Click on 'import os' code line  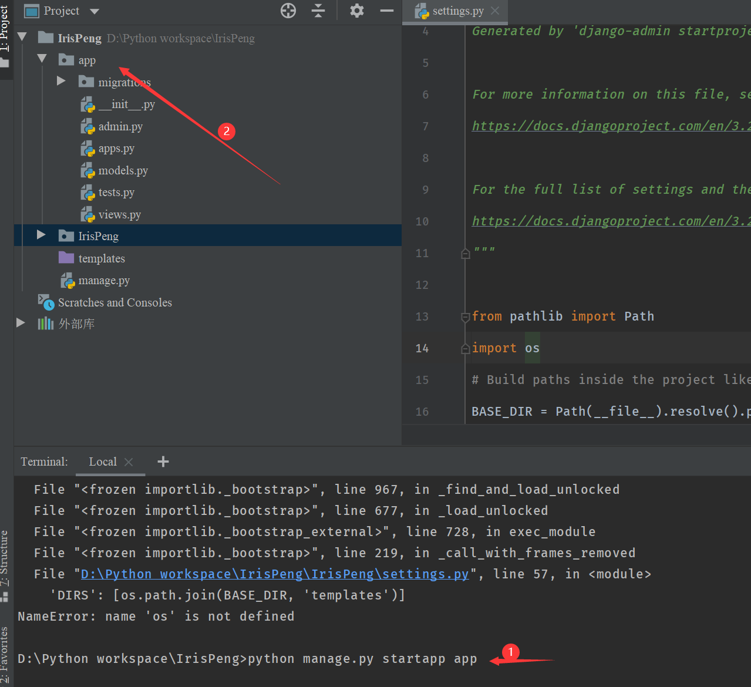point(506,348)
